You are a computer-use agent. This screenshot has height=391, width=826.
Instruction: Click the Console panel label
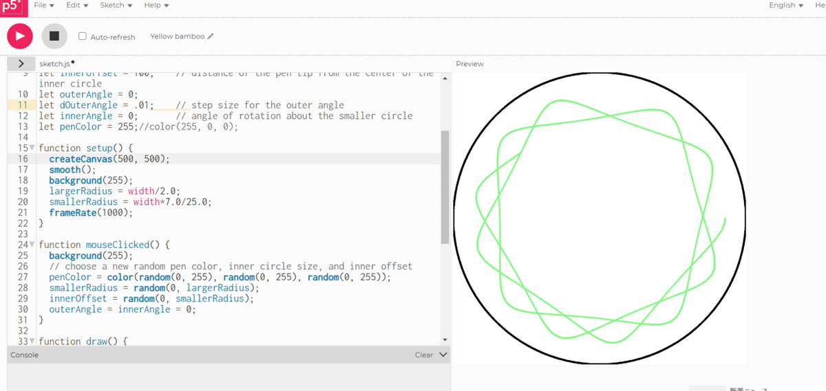pyautogui.click(x=24, y=355)
